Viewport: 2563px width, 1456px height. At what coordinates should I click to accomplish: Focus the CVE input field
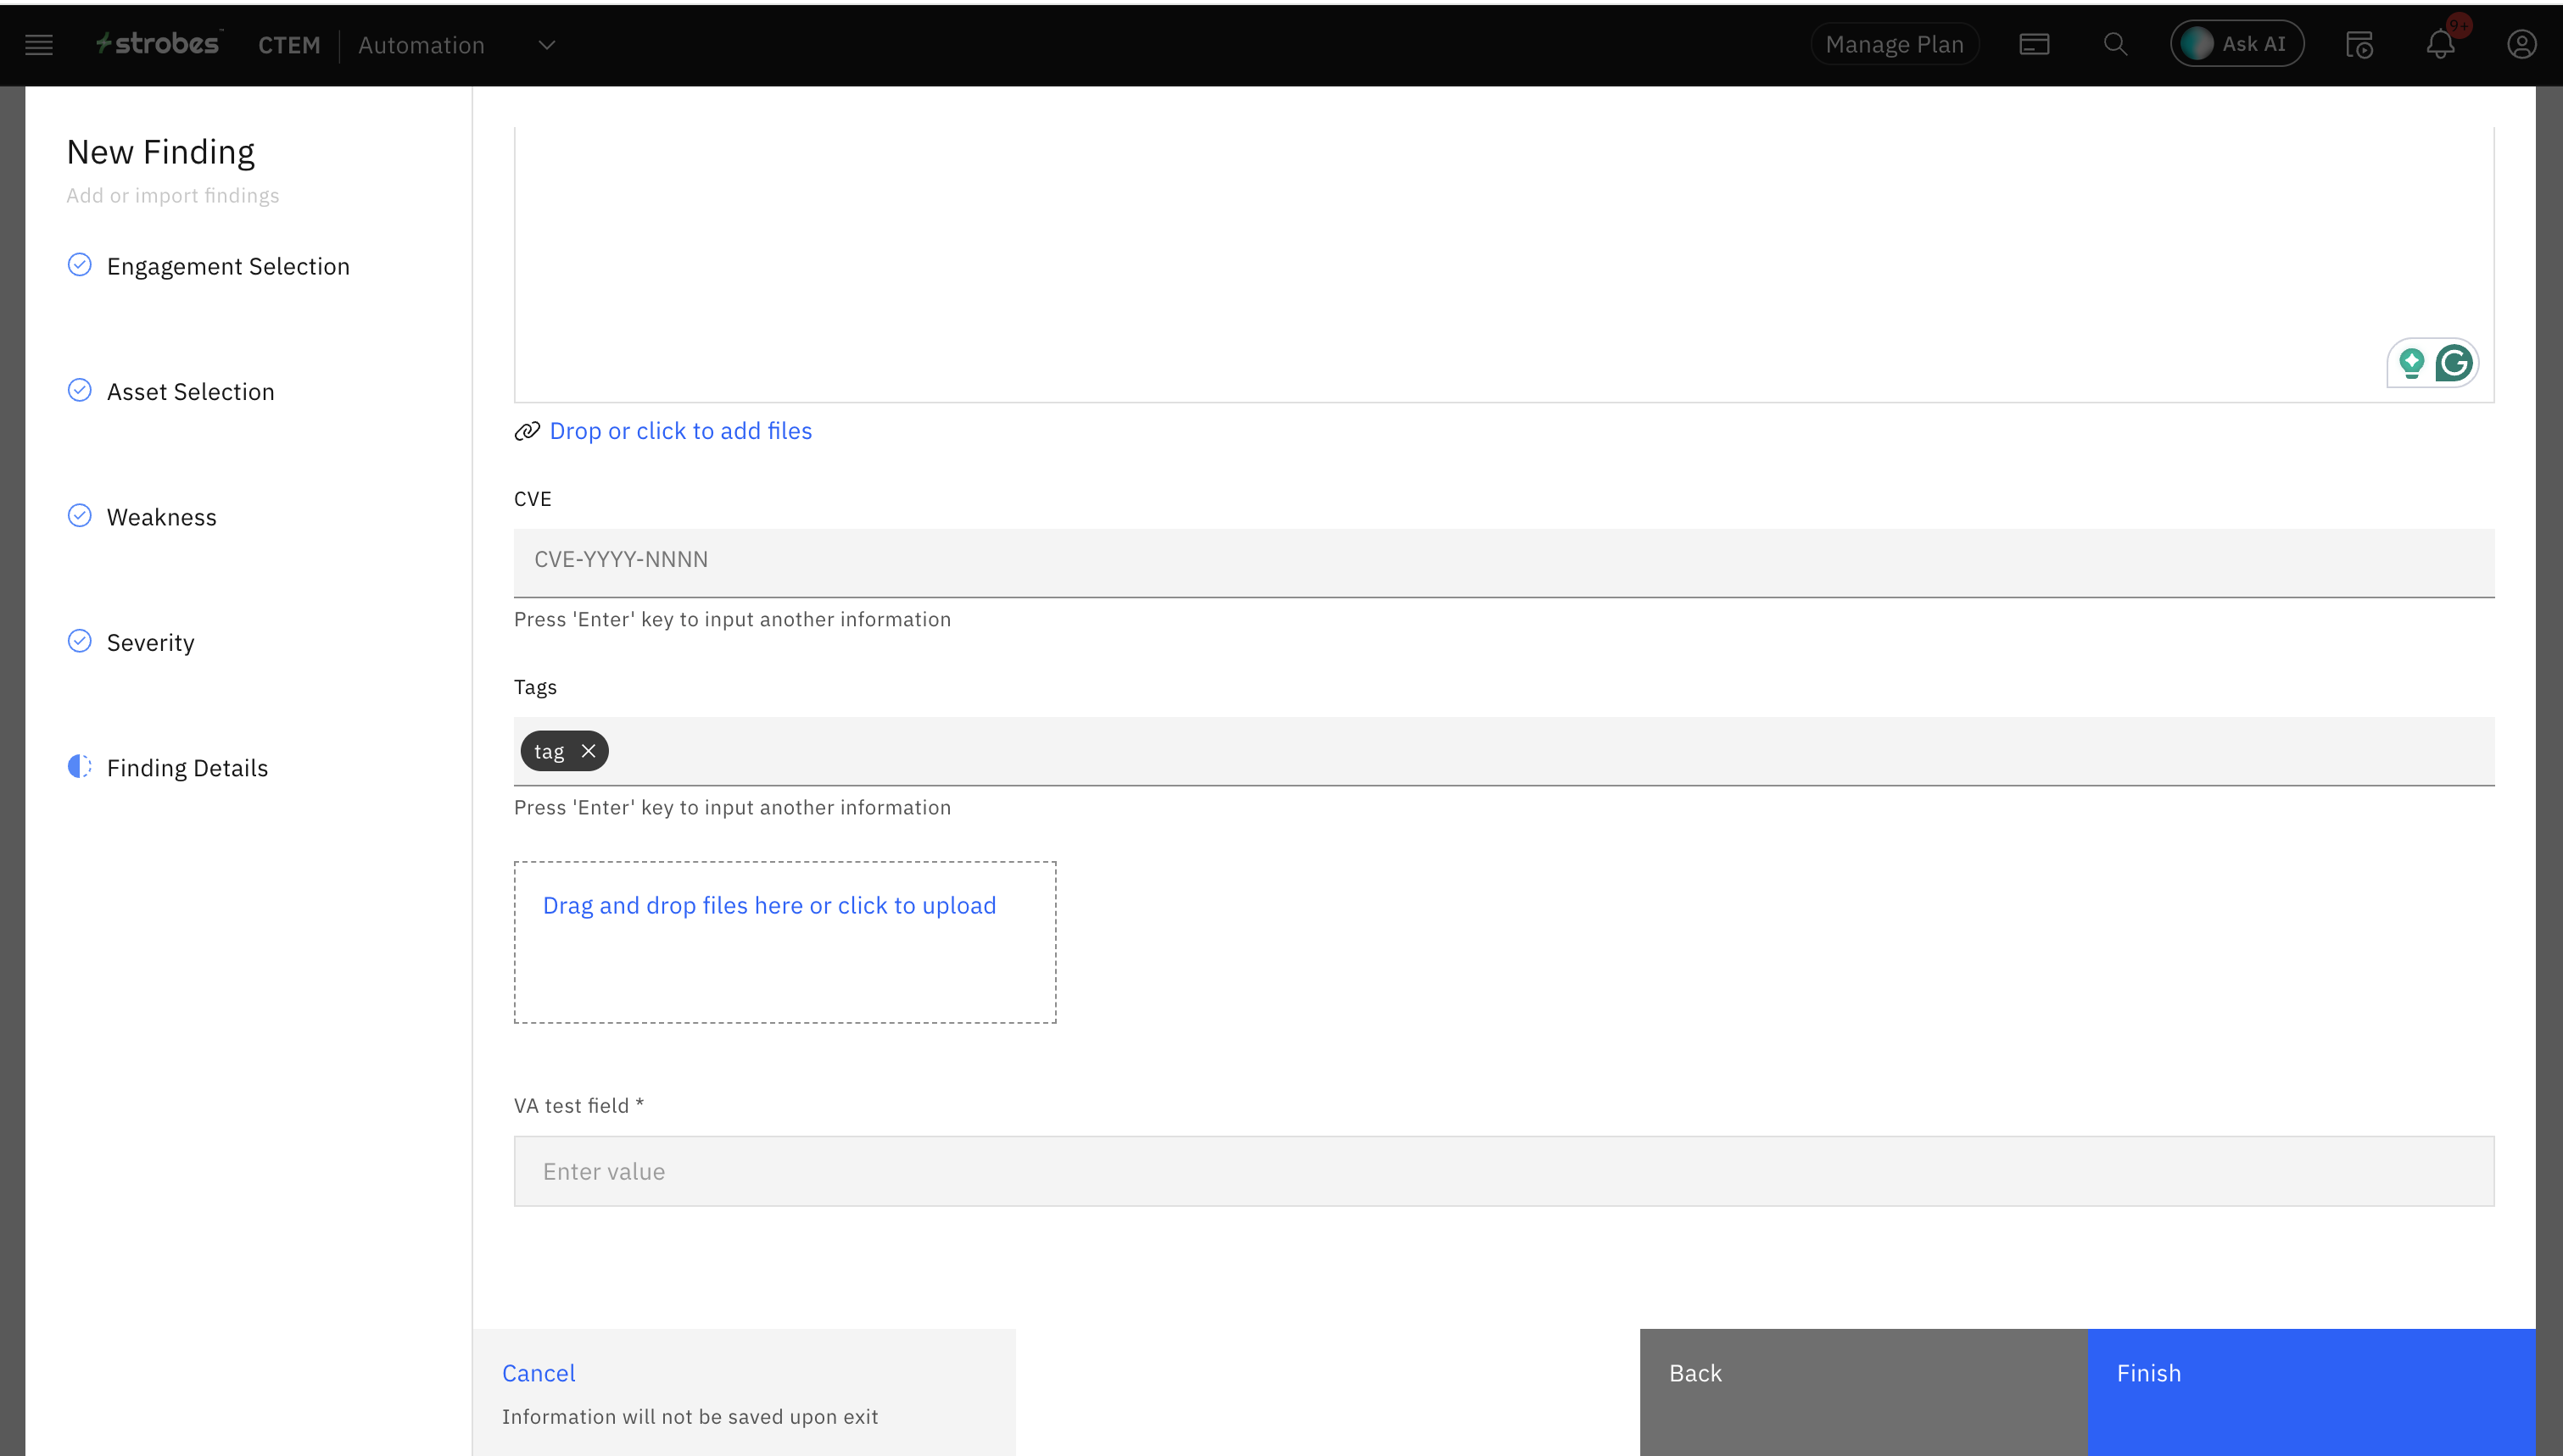1504,561
